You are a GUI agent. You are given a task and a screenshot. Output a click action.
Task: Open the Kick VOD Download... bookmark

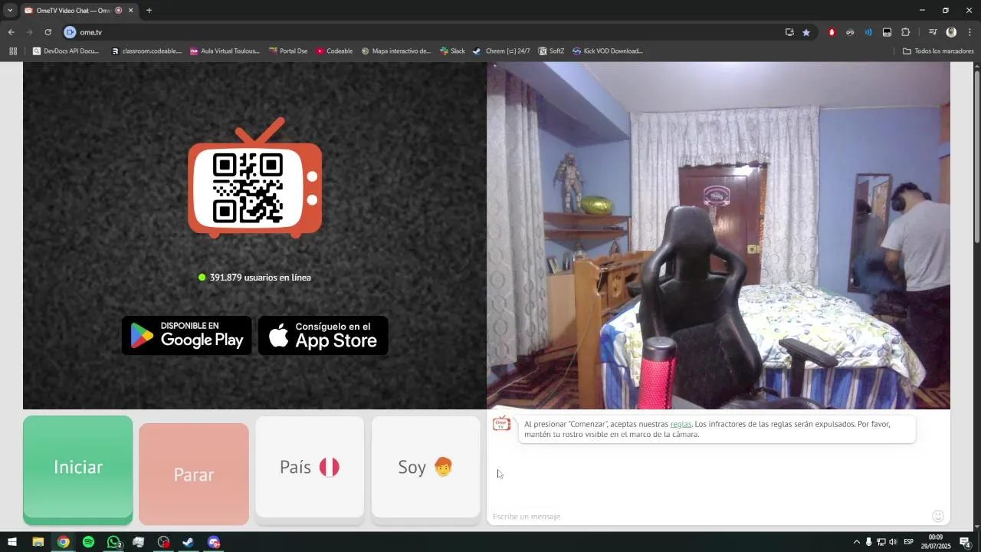[608, 51]
